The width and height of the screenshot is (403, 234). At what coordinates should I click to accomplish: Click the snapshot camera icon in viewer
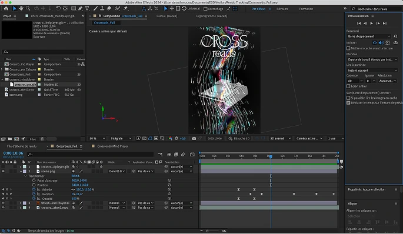(194, 138)
